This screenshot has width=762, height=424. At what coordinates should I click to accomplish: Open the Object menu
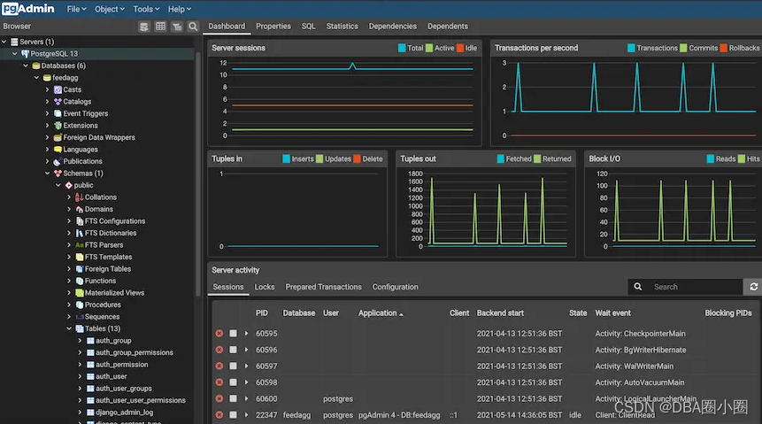click(x=110, y=9)
